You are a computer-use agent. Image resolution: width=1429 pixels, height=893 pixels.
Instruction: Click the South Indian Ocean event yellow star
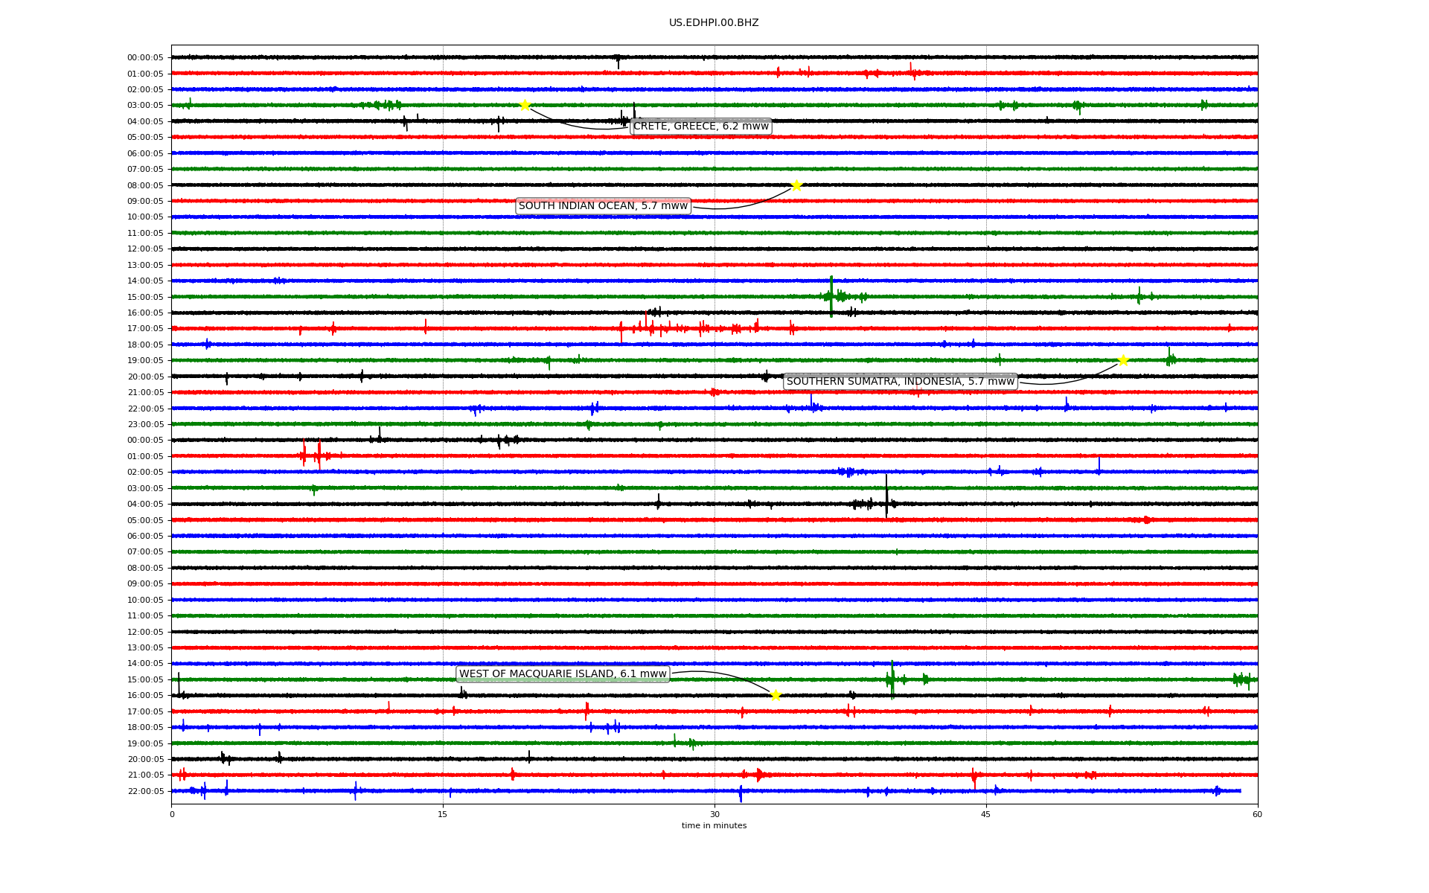coord(796,185)
